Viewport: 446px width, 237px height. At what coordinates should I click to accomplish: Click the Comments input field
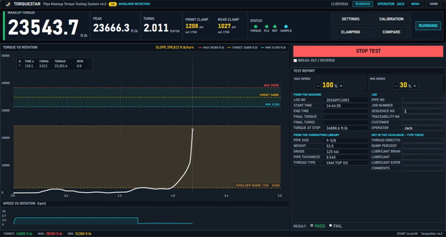click(x=422, y=168)
